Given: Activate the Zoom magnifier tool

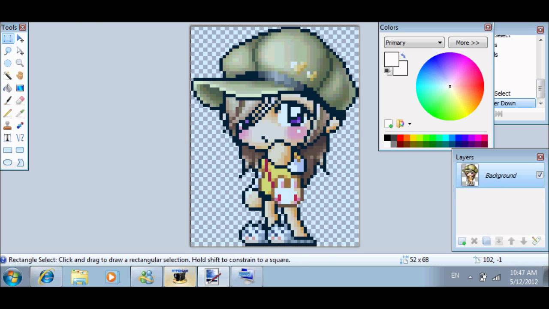Looking at the screenshot, I should coord(20,63).
